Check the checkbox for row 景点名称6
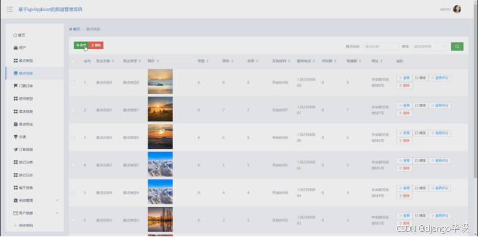Screen dimensions: 478x237 coord(73,138)
